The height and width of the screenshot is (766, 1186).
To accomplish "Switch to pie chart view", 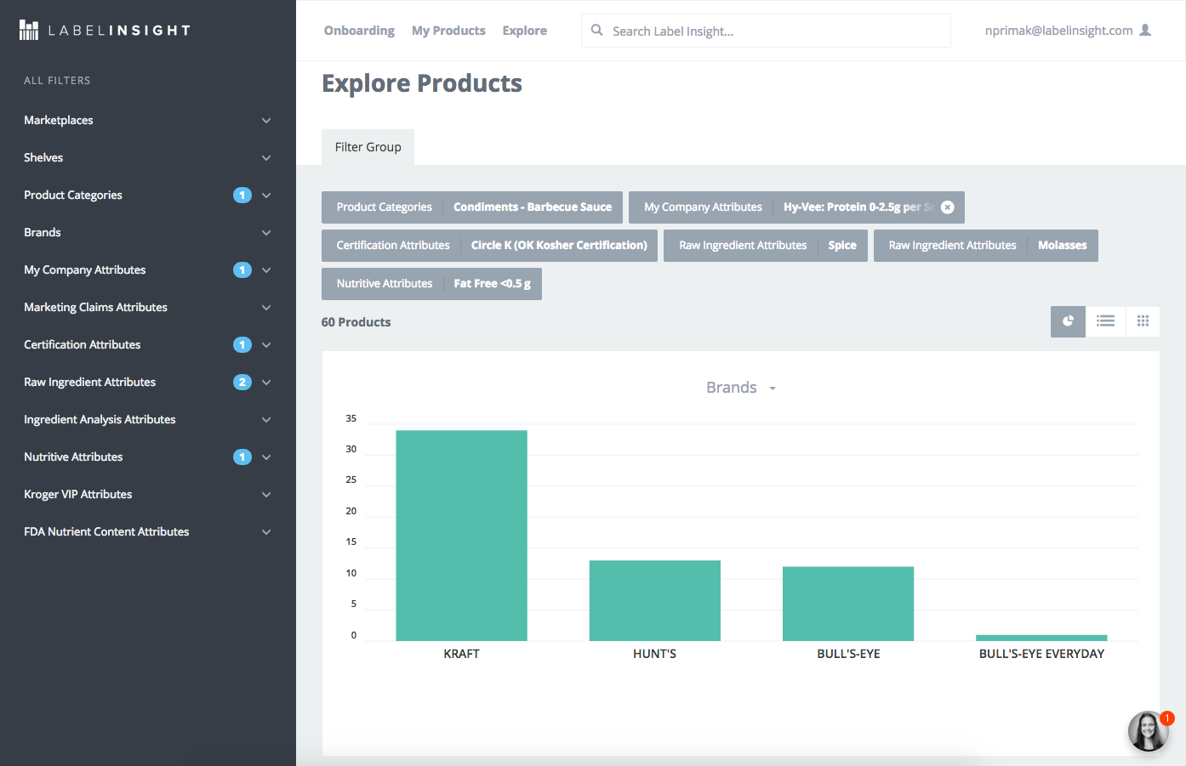I will pos(1068,321).
